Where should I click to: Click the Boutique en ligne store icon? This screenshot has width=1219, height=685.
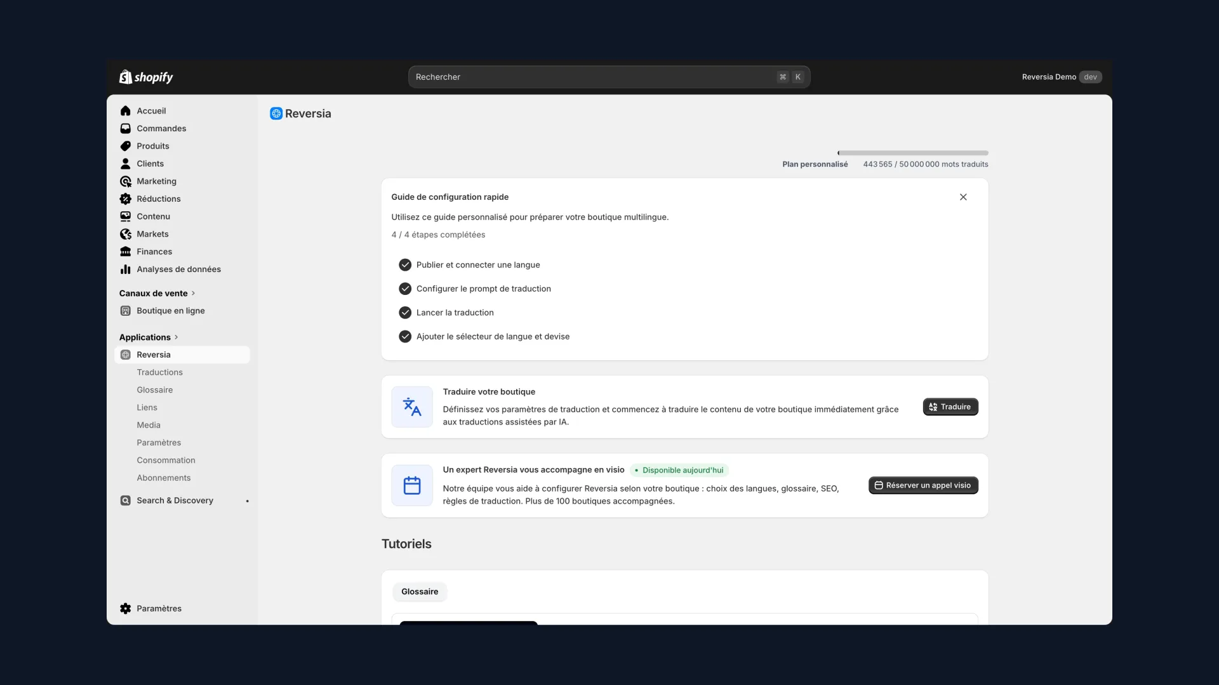(x=126, y=311)
